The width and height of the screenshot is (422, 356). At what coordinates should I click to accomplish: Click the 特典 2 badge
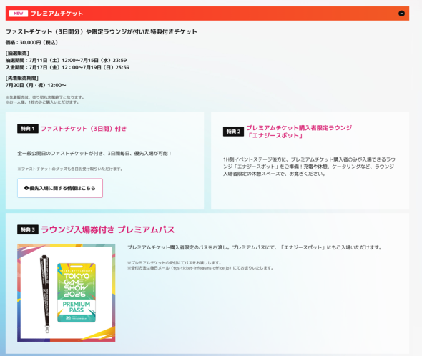point(233,132)
